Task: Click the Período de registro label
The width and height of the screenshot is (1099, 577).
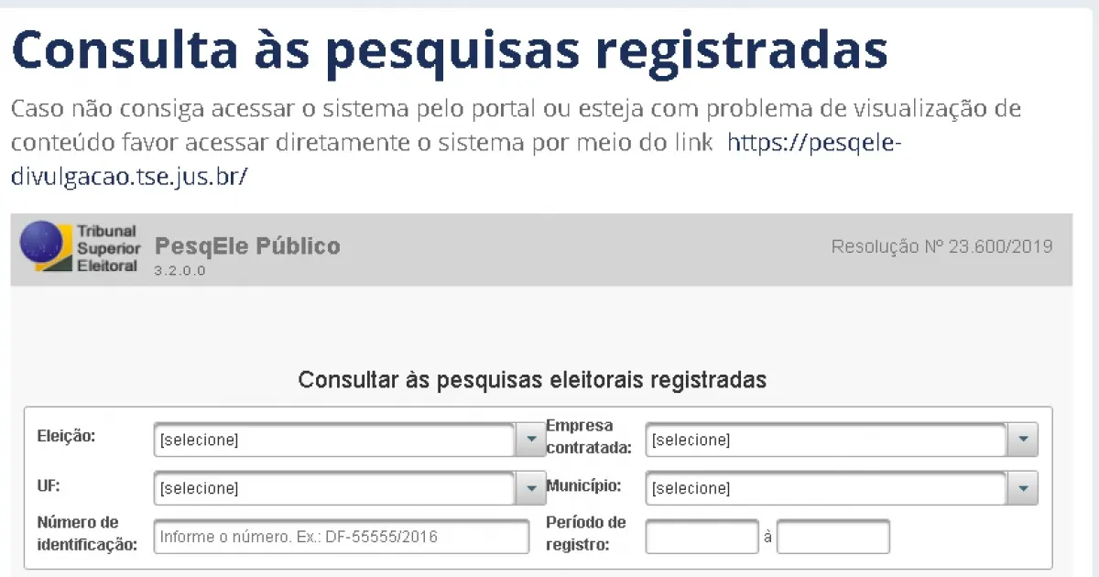Action: point(585,534)
